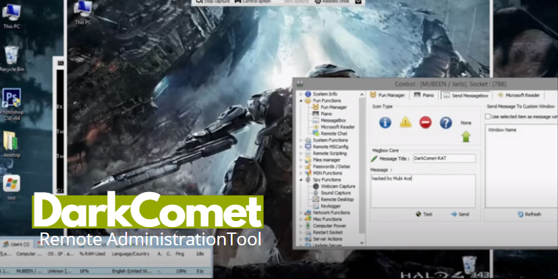Select Microsoft Reader in the function tree

(338, 127)
